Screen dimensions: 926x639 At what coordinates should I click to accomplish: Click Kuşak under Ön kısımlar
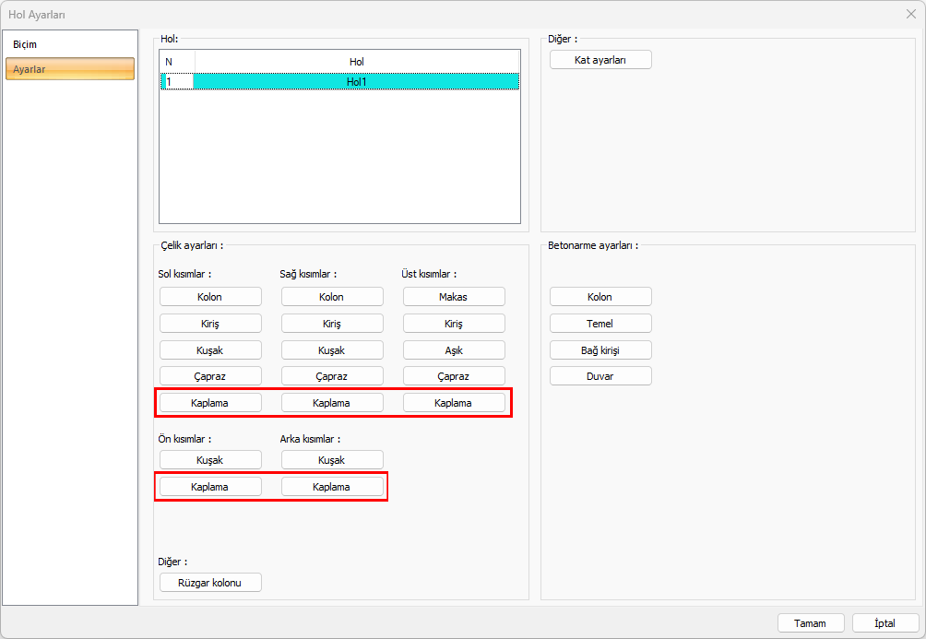[210, 459]
